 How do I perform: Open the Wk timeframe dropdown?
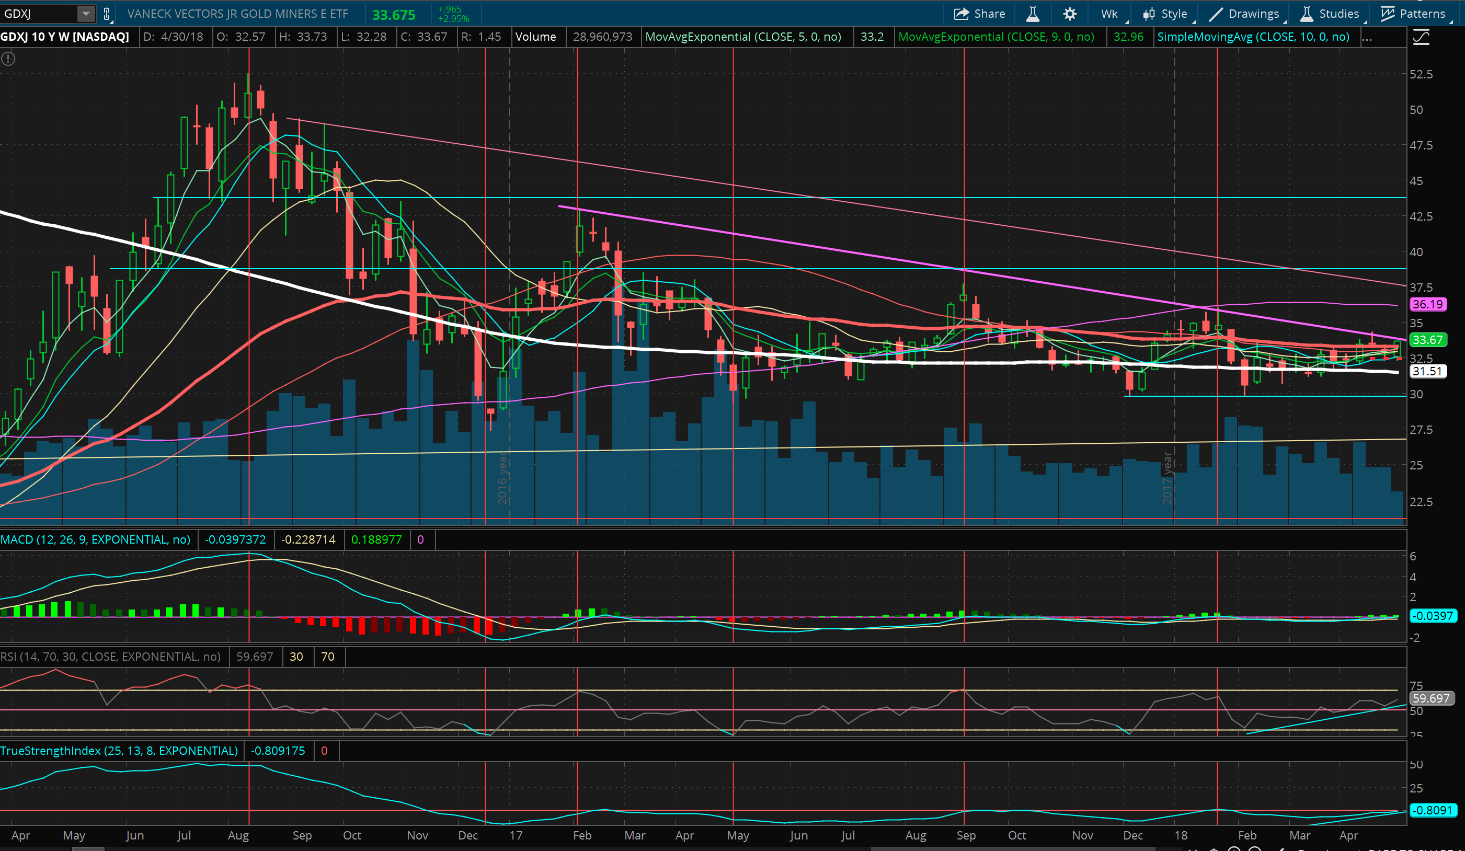coord(1110,14)
